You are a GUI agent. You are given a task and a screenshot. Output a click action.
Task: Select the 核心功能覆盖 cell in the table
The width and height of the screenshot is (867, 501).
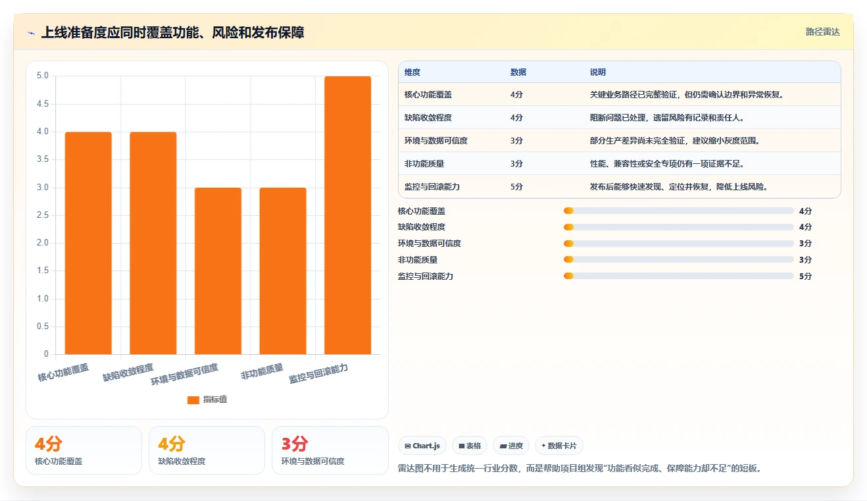click(428, 95)
